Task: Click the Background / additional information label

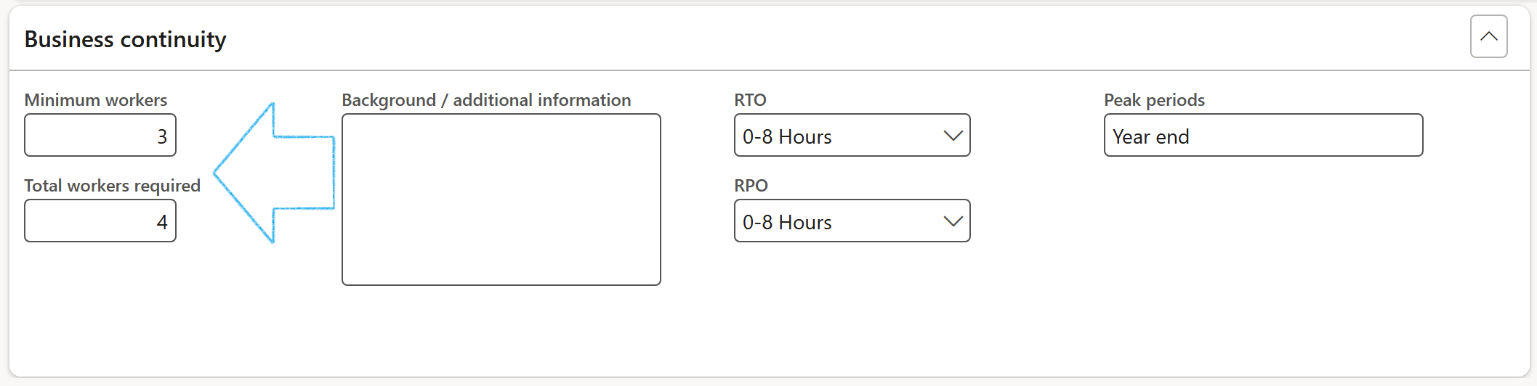Action: coord(486,100)
